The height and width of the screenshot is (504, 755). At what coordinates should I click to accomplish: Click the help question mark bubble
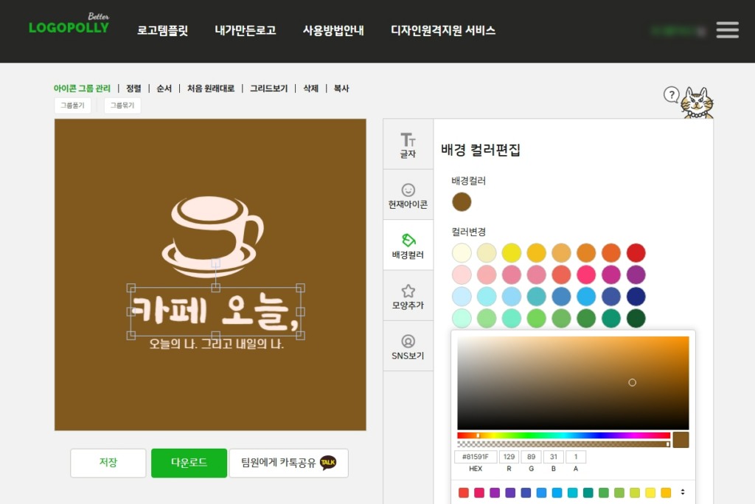(x=671, y=95)
